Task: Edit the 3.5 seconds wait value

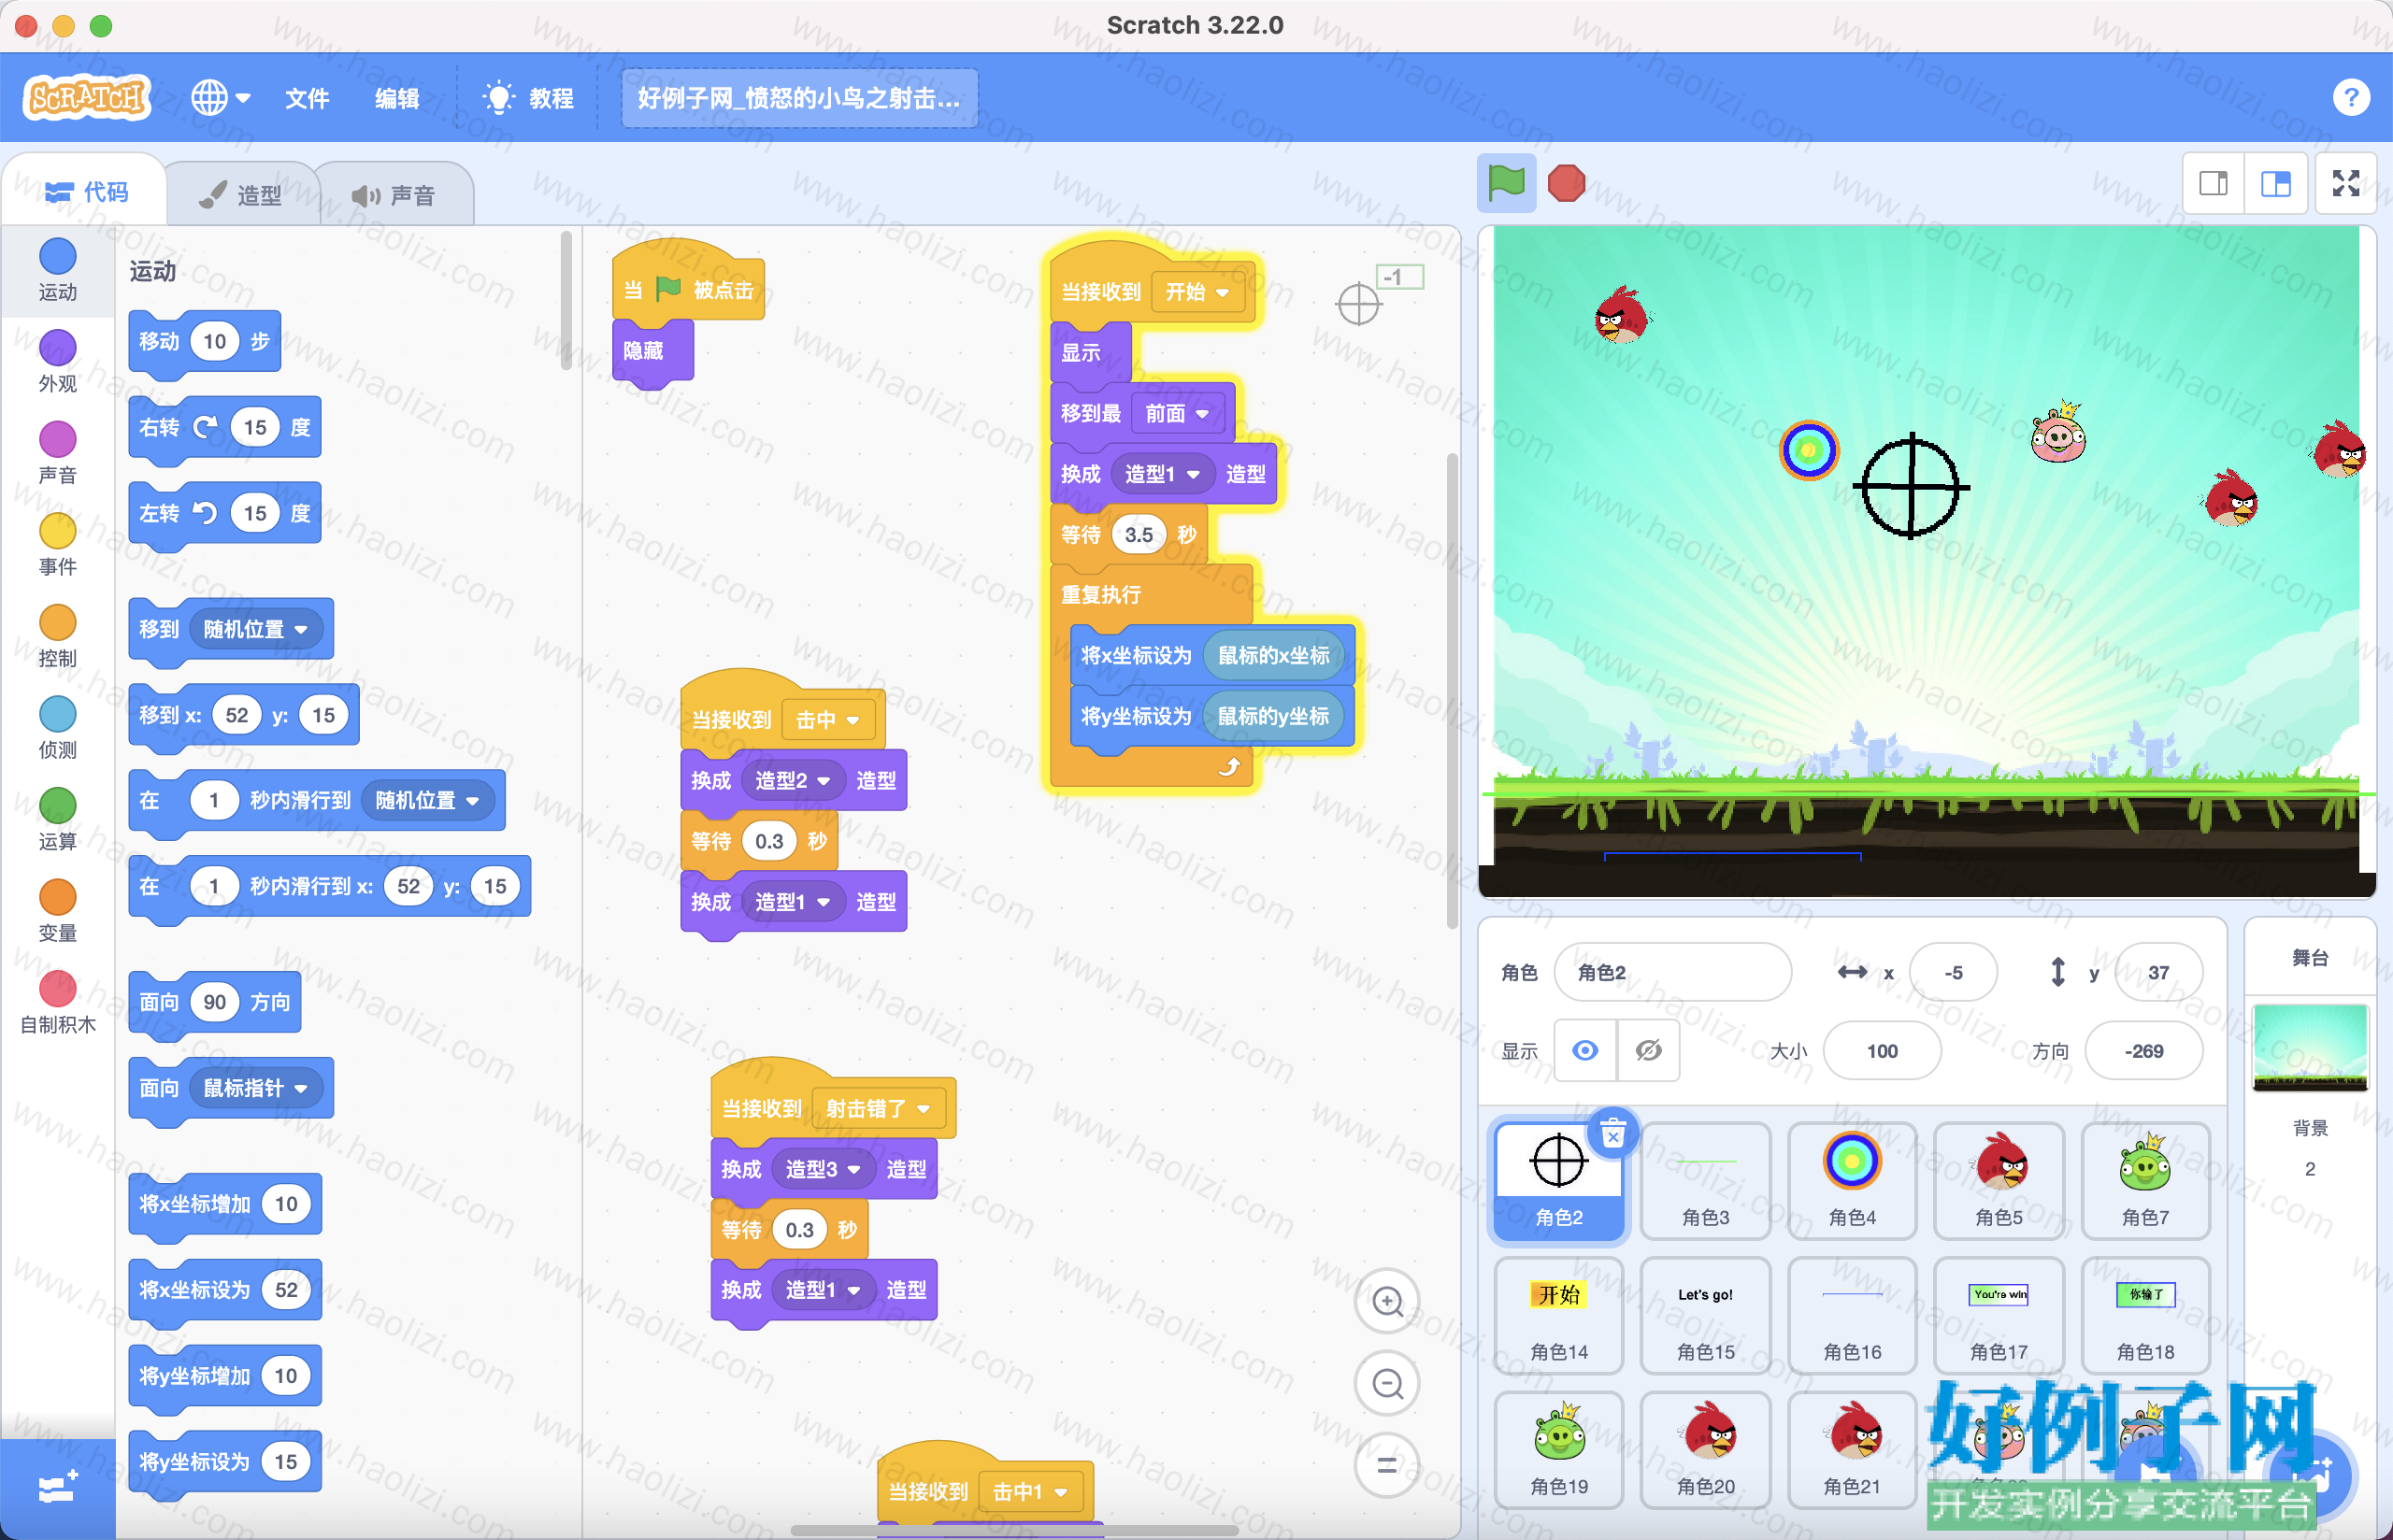Action: click(x=1138, y=535)
